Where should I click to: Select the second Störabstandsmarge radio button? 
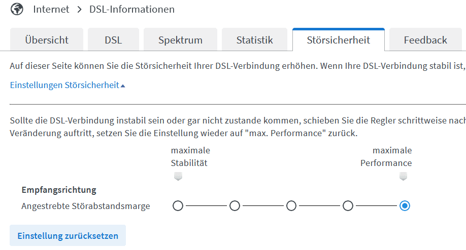click(235, 206)
